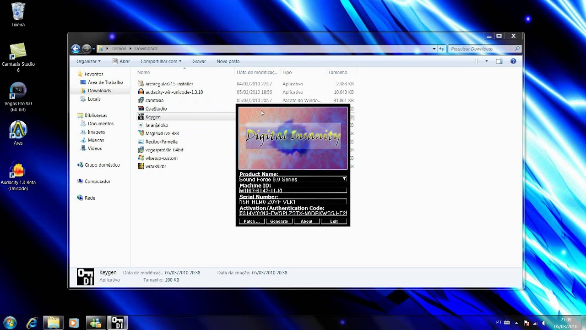Select the audacity-win-unicode-1.3.10 headphone icon
Screen dimensions: 586x330
click(141, 92)
